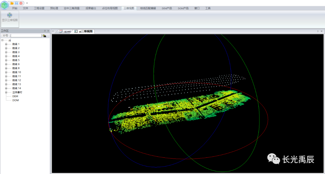
Task: Collapse the pj root tree node
Action: (x=2, y=40)
